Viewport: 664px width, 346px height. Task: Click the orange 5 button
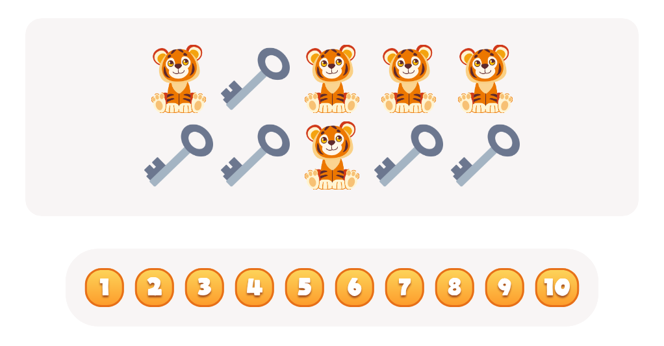pyautogui.click(x=305, y=288)
